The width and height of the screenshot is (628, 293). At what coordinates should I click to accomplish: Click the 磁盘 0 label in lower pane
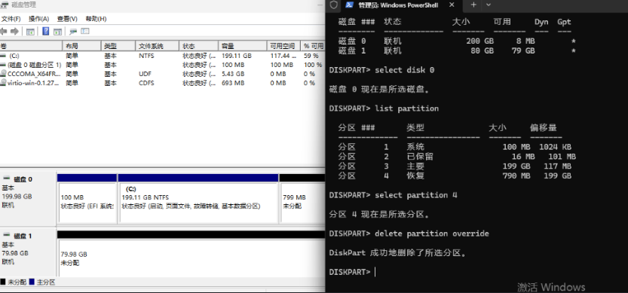tap(23, 179)
